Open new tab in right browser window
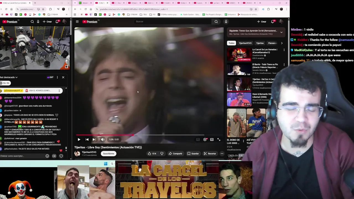 click(x=260, y=3)
